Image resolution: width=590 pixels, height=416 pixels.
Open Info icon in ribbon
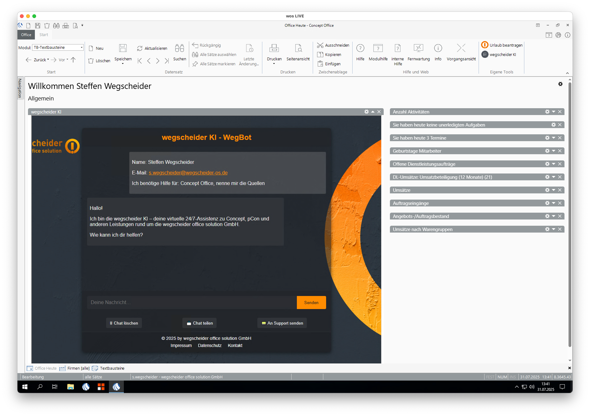click(438, 48)
